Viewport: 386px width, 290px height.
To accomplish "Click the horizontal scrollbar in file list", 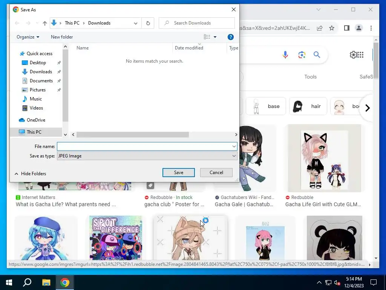I will pos(132,135).
